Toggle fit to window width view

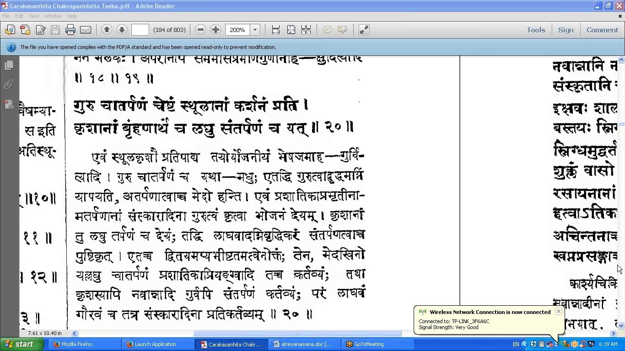[276, 30]
